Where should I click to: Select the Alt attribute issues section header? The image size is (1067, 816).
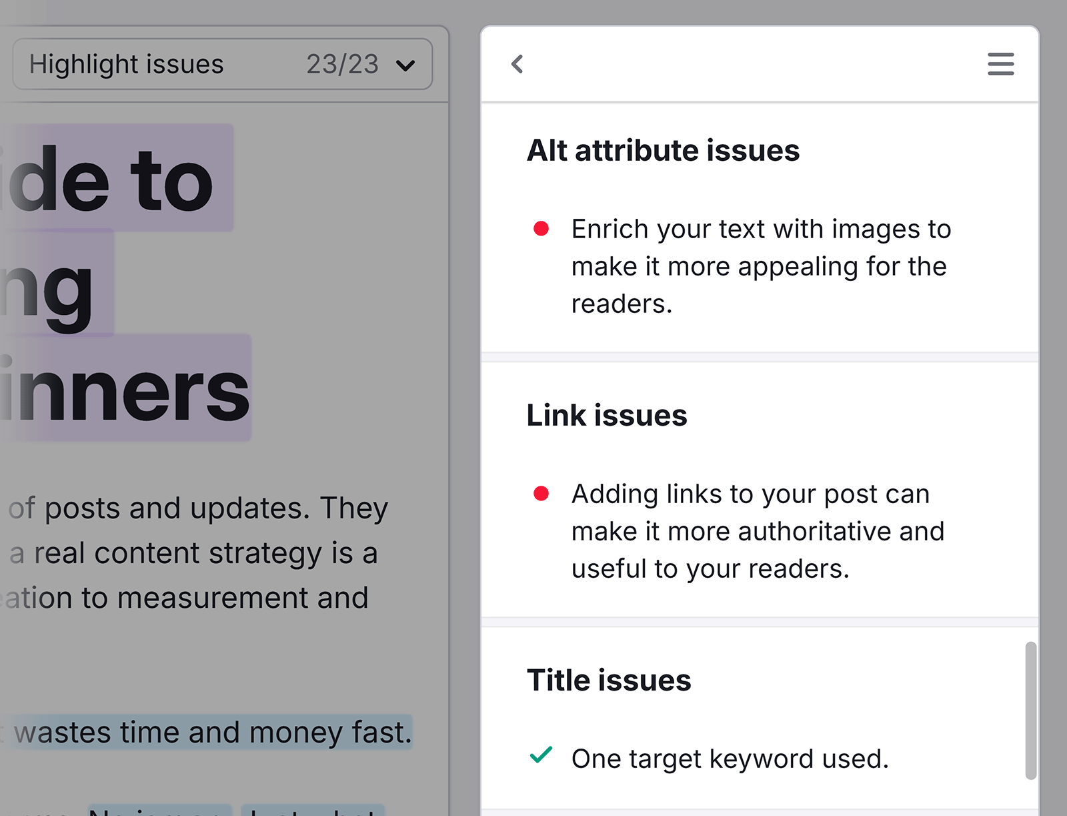(x=664, y=150)
